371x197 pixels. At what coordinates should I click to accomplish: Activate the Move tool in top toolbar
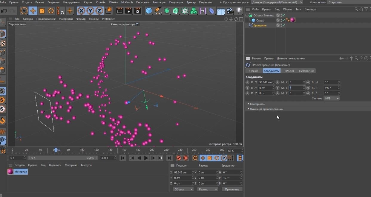click(33, 11)
